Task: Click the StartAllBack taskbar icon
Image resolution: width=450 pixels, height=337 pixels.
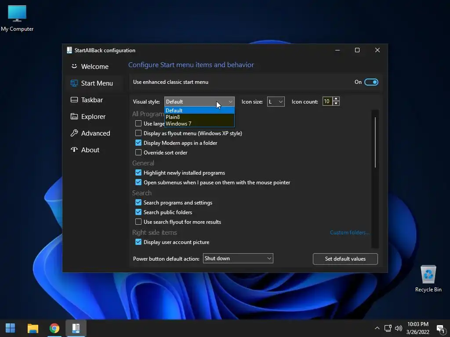Action: click(x=76, y=328)
